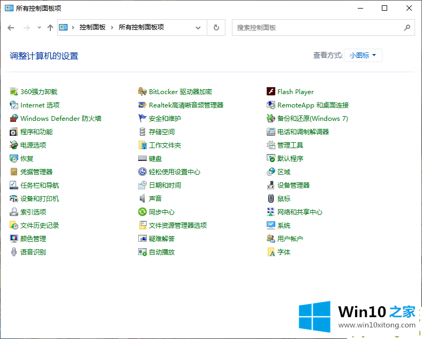422x339 pixels.
Task: Open the 存储空间 icon
Action: [x=142, y=132]
